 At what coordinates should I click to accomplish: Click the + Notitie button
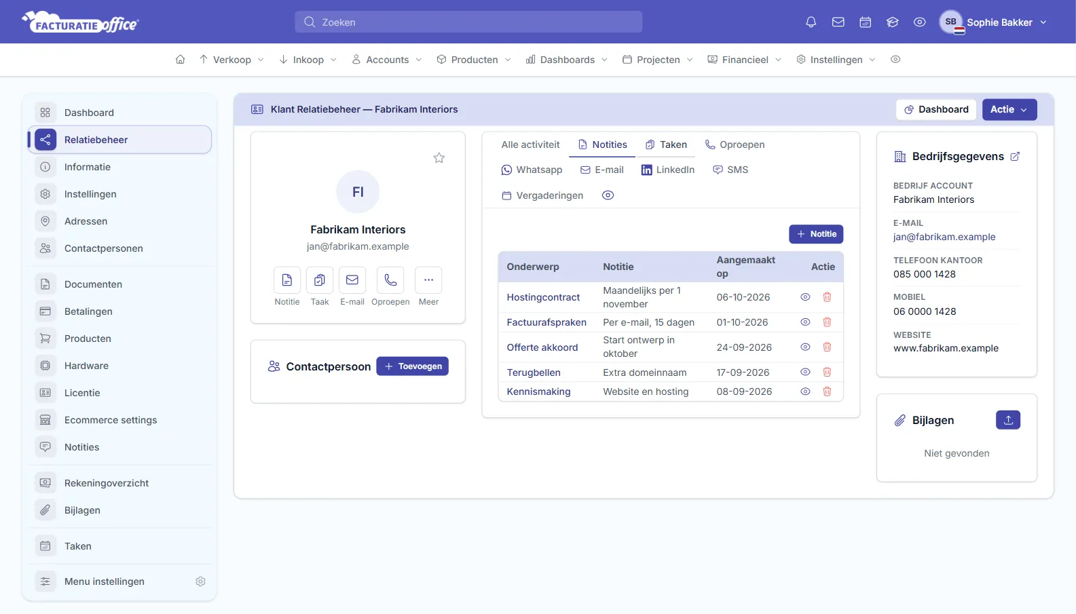point(816,234)
